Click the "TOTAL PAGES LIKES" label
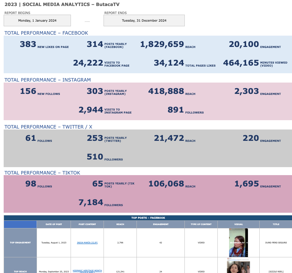This screenshot has width=292, height=273. [200, 66]
